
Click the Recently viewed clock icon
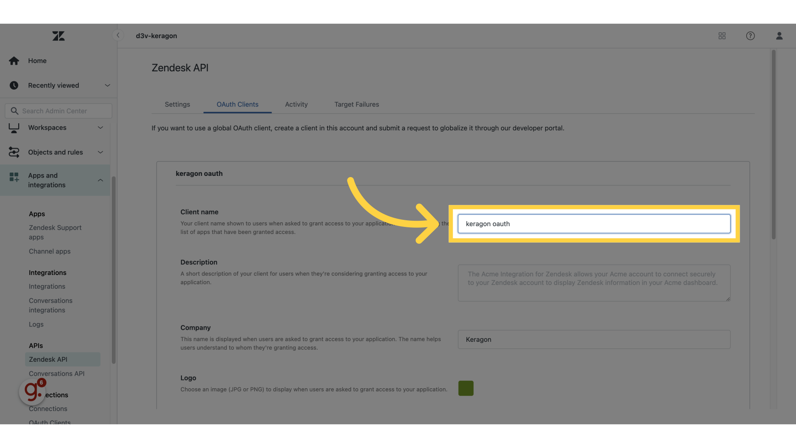click(14, 85)
